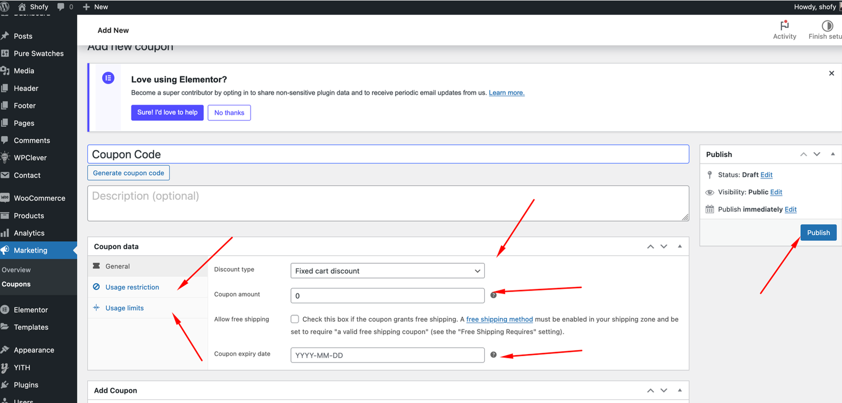Collapse the Coupon data panel toggle arrow
The height and width of the screenshot is (403, 842).
679,246
